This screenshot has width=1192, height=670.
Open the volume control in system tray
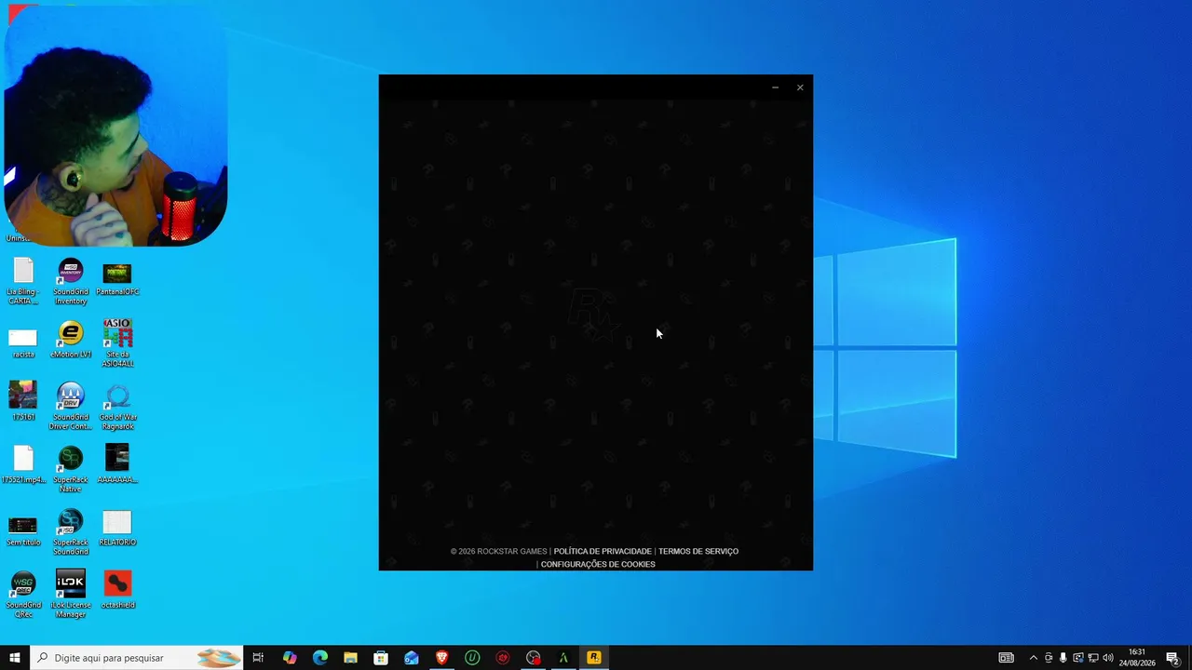[1108, 658]
